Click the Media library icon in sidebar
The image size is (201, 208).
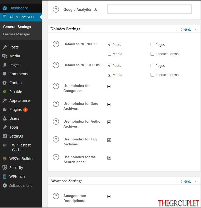tap(5, 56)
